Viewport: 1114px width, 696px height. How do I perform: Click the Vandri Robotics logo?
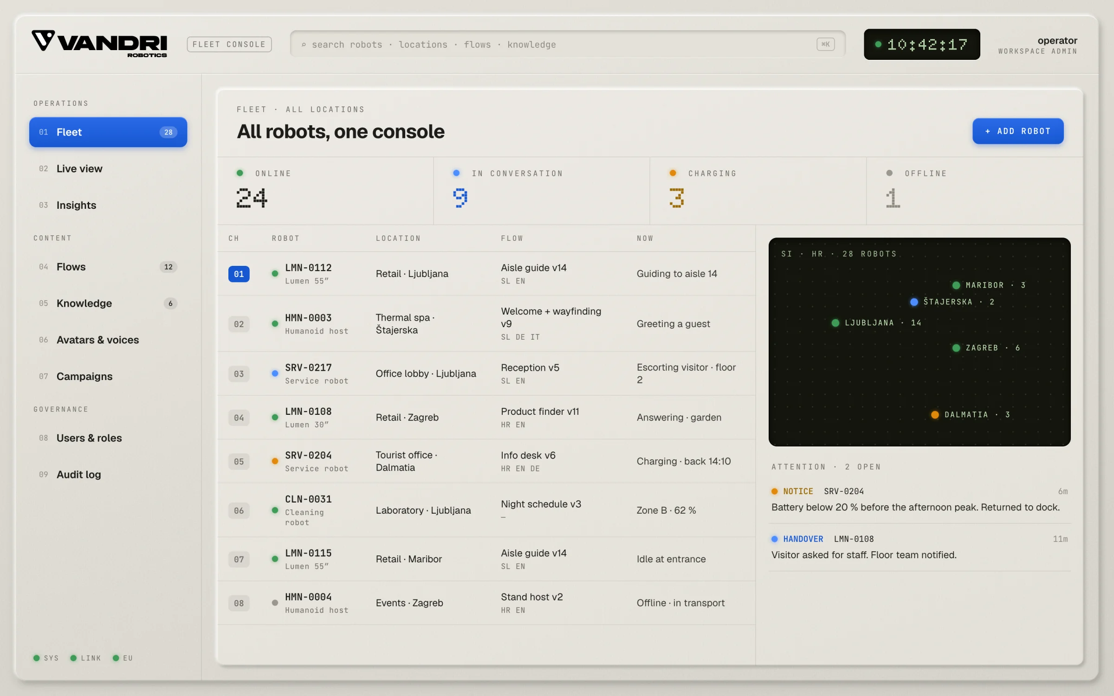[x=99, y=44]
